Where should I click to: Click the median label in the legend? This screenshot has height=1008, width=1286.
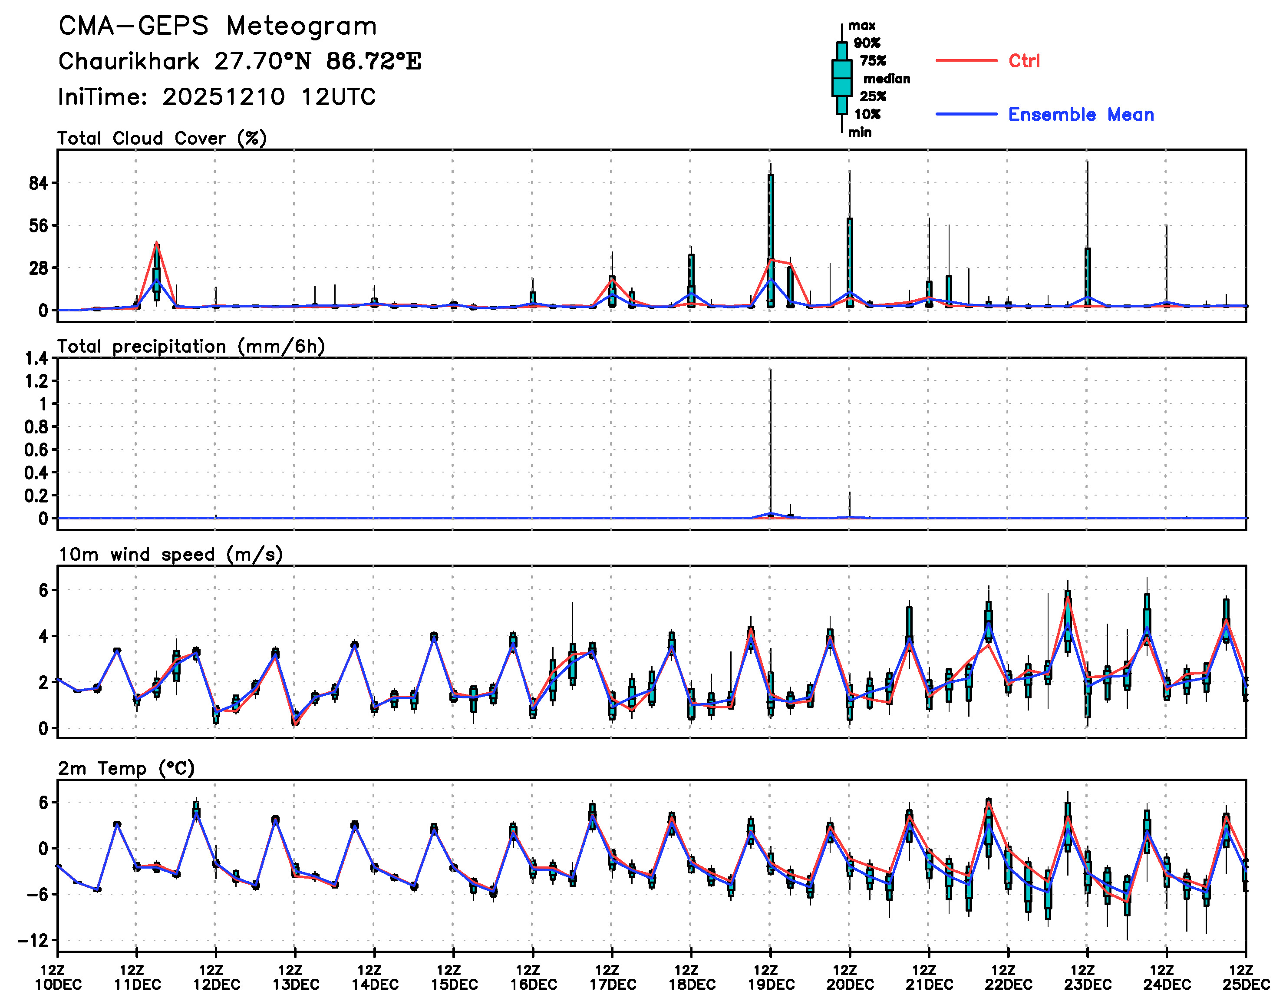[x=886, y=79]
